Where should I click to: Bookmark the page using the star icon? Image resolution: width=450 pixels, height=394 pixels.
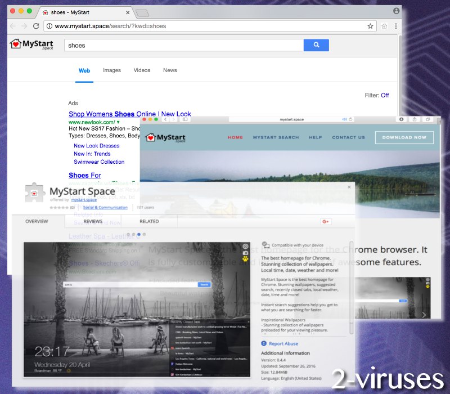point(370,26)
